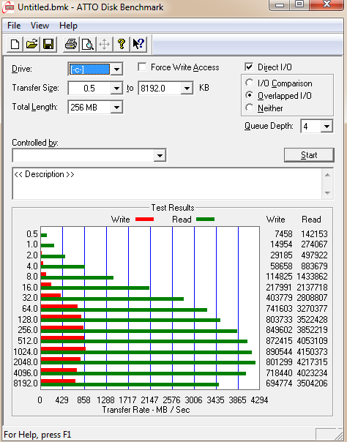Image resolution: width=347 pixels, height=442 pixels.
Task: Click 'Transfer Rate - MB / Sec' axis label
Action: 146,409
